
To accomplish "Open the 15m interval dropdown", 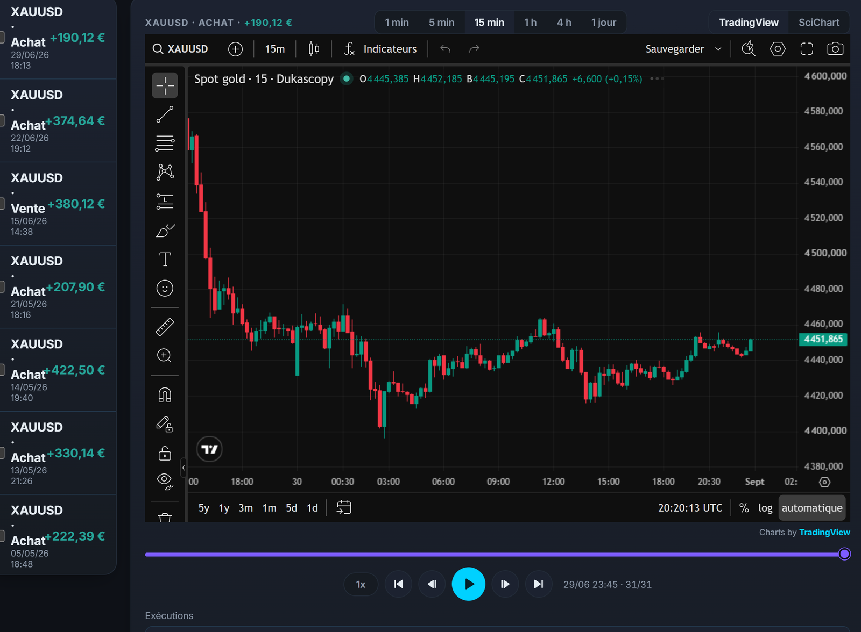I will (274, 49).
